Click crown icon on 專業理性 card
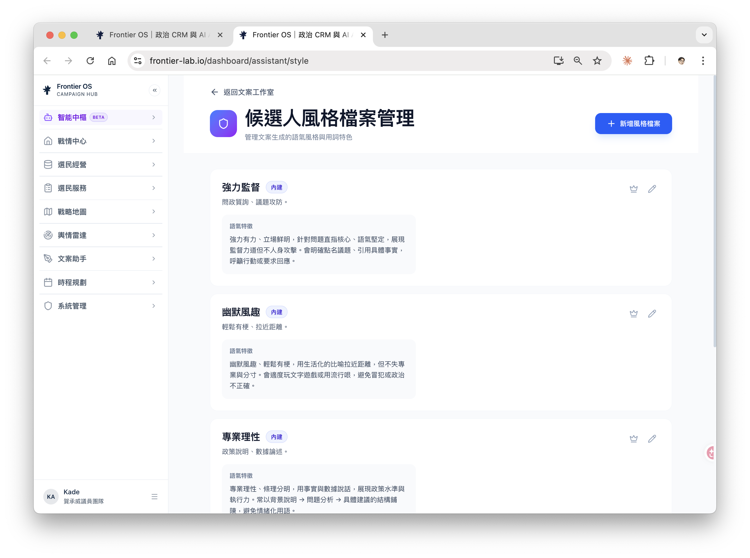This screenshot has height=558, width=750. [x=633, y=438]
